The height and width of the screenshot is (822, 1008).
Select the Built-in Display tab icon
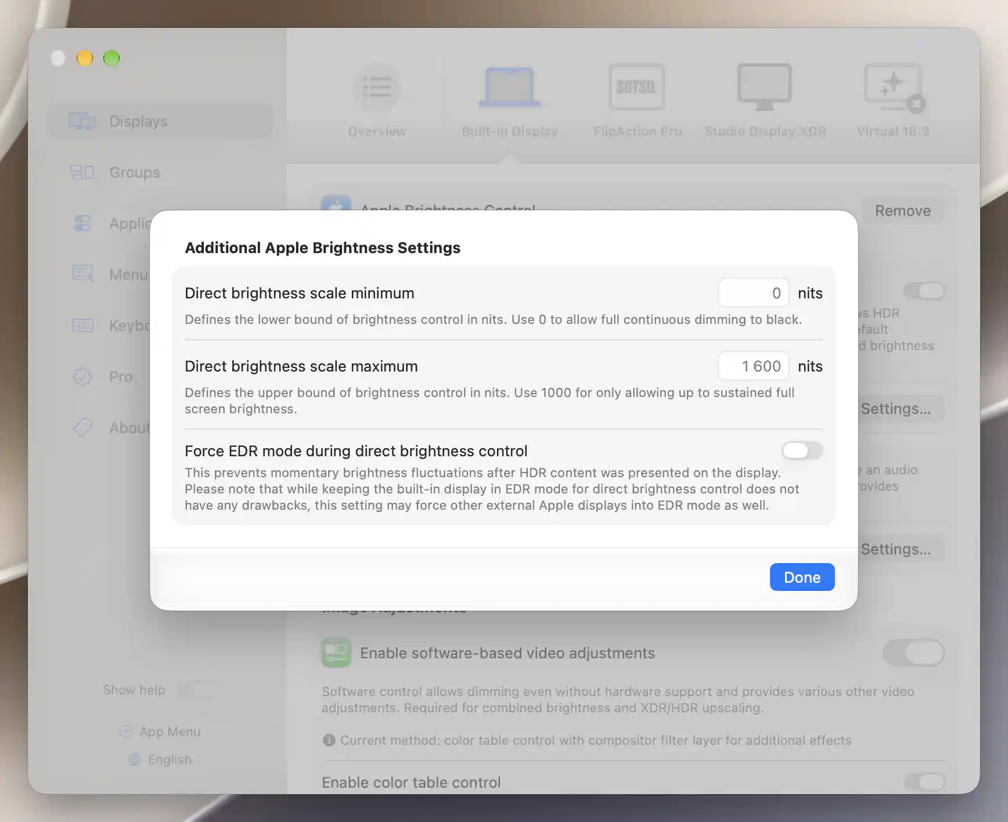point(510,87)
